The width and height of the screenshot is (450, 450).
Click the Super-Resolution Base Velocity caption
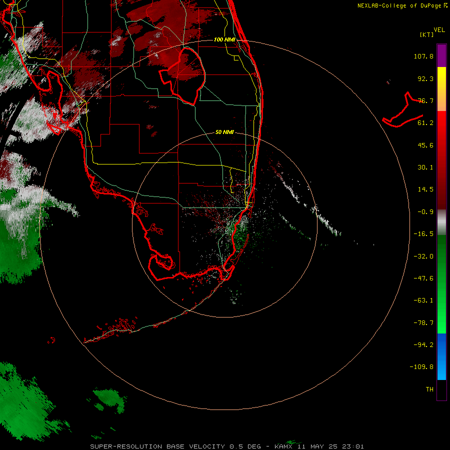click(x=226, y=446)
